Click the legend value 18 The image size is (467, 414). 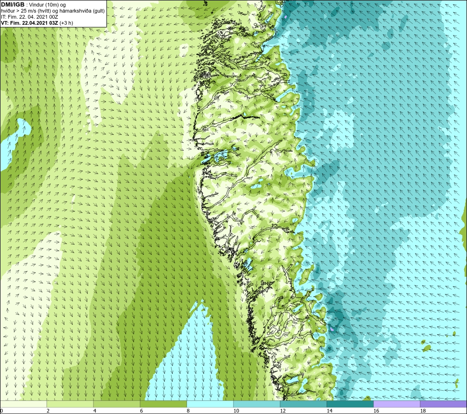point(423,411)
